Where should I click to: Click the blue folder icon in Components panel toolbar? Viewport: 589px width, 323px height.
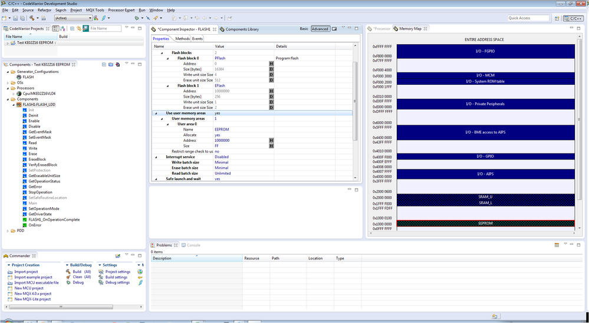point(111,65)
